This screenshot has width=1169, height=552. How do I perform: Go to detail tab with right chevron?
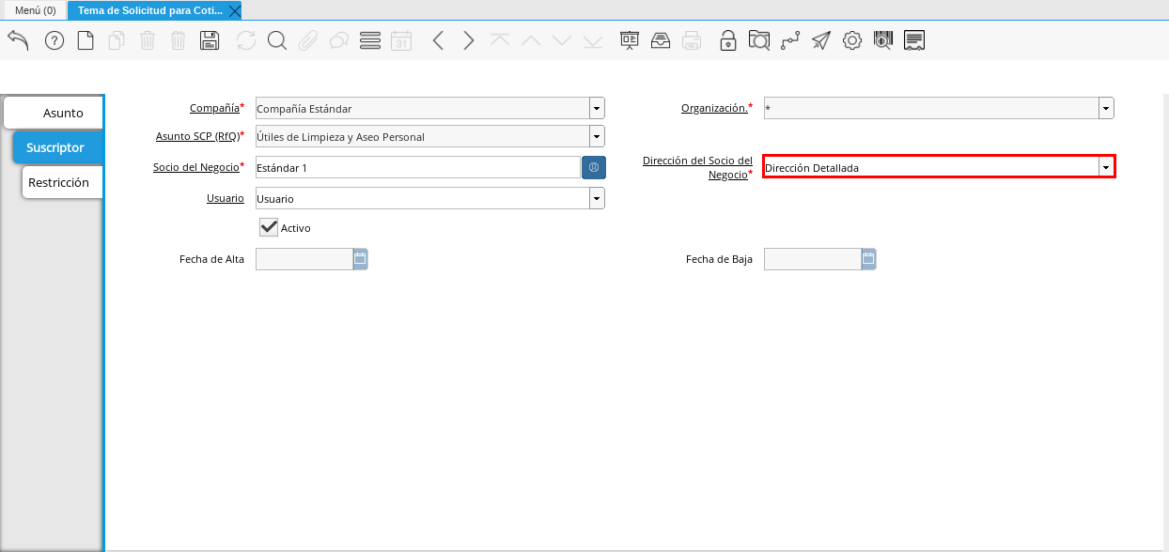[x=469, y=40]
